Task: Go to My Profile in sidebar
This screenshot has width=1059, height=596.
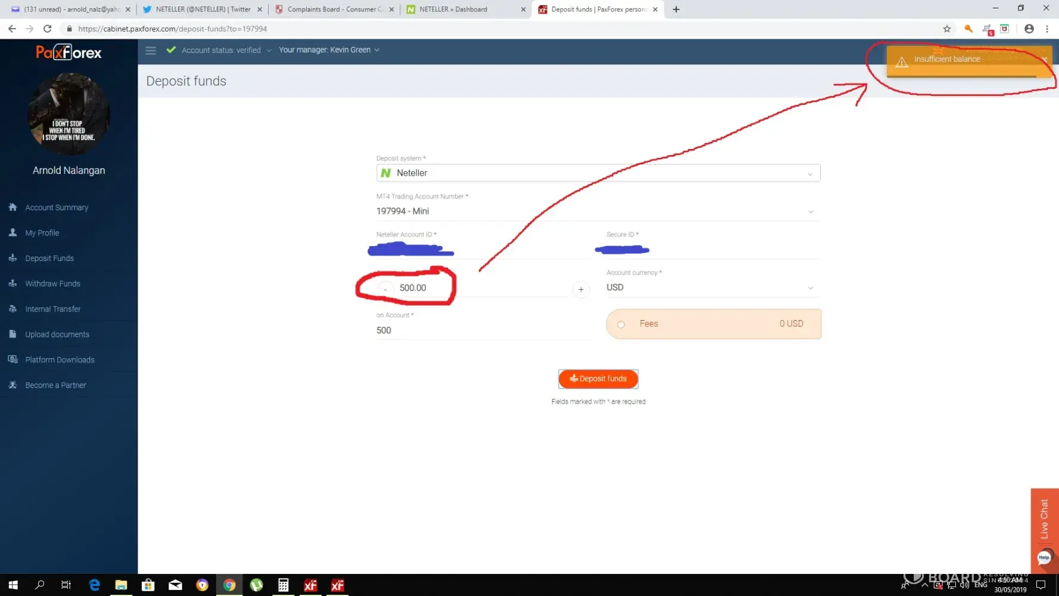Action: pos(42,233)
